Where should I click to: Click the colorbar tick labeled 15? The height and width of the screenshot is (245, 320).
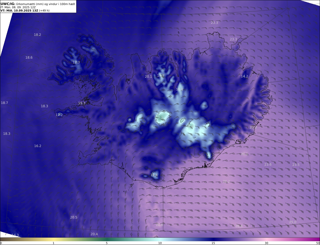(213, 243)
